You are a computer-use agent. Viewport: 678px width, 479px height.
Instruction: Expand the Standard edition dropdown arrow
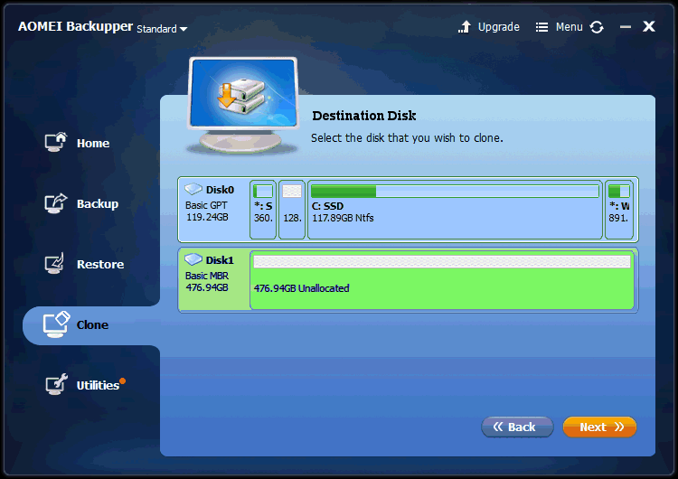pos(184,30)
